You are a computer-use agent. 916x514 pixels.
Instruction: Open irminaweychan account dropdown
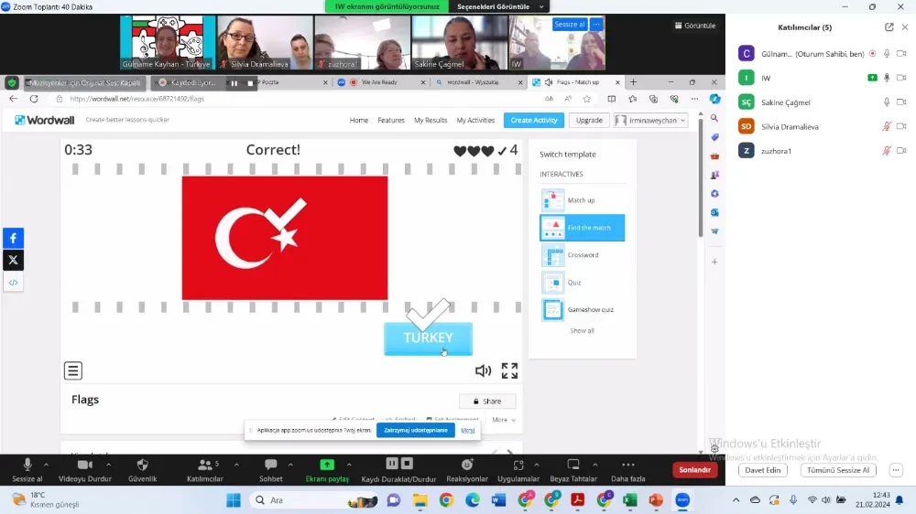(x=650, y=120)
